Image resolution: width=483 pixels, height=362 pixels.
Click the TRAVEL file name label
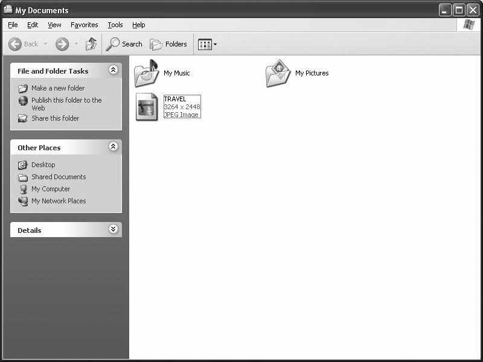pos(175,99)
